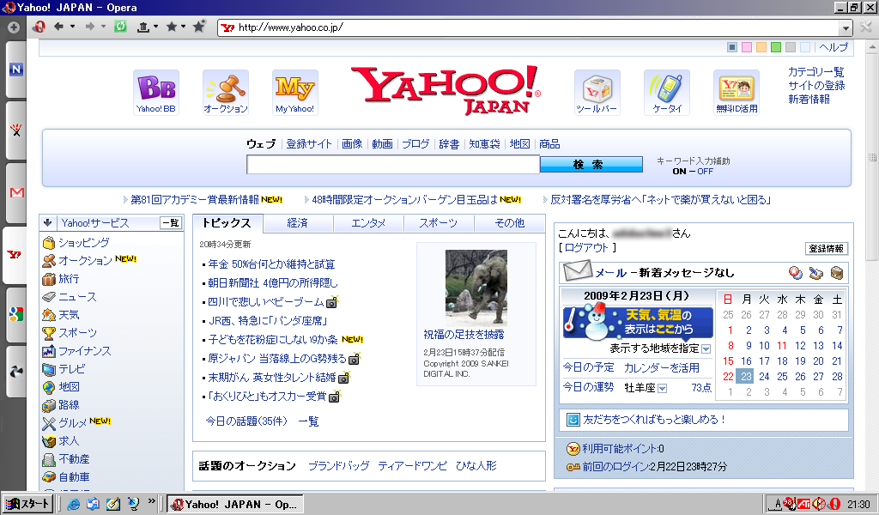This screenshot has width=879, height=515.
Task: Select calendar date 23
Action: pyautogui.click(x=746, y=377)
